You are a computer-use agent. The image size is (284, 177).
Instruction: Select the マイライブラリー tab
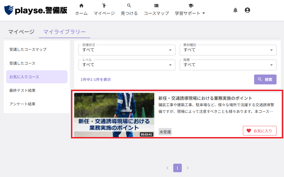65,32
